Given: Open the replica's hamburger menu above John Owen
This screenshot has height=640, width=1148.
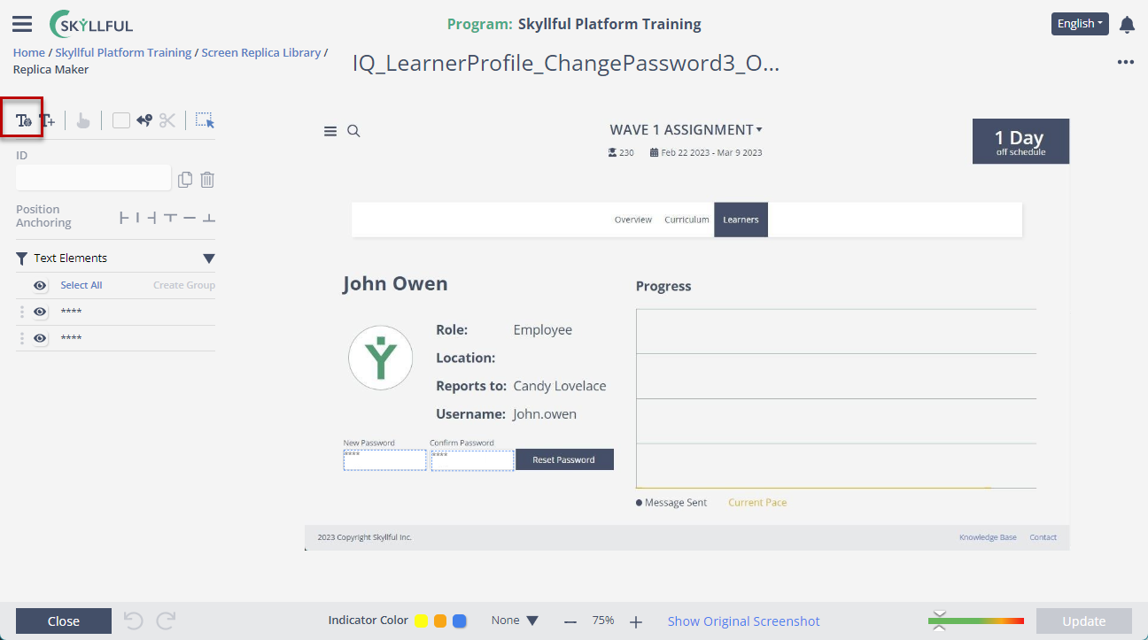Looking at the screenshot, I should [330, 131].
